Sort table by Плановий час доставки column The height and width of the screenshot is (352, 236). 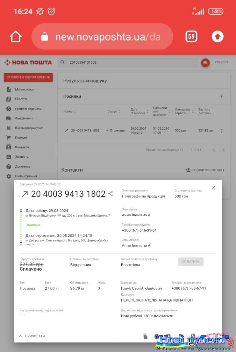tap(161, 111)
